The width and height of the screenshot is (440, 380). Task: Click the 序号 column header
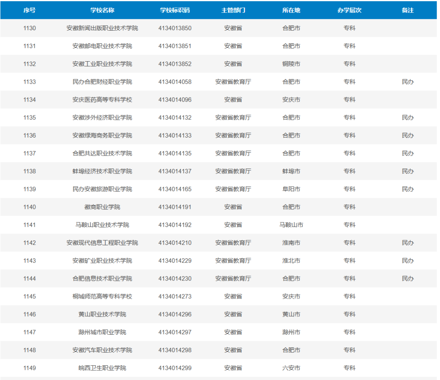pos(29,10)
